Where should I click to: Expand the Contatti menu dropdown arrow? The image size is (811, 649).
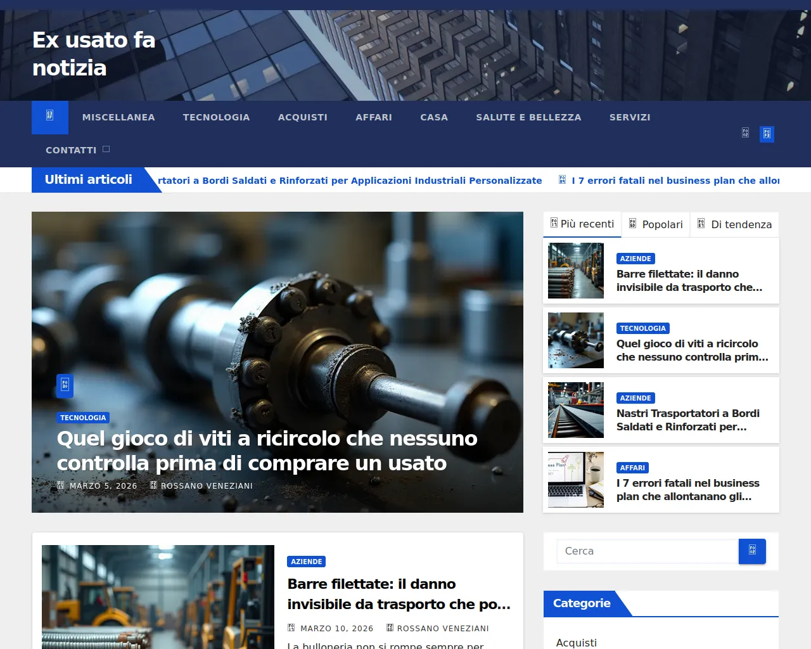click(106, 150)
